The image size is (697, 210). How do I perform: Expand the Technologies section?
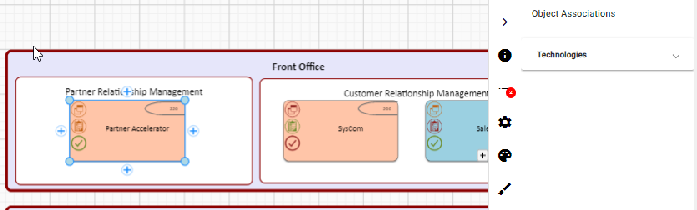pos(676,56)
